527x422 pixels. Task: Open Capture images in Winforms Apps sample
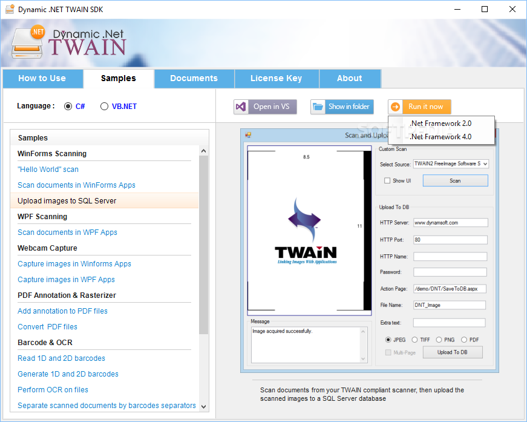[x=74, y=264]
